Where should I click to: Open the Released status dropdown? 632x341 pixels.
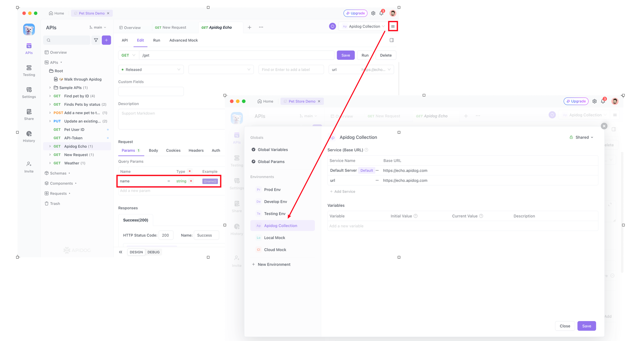point(151,70)
